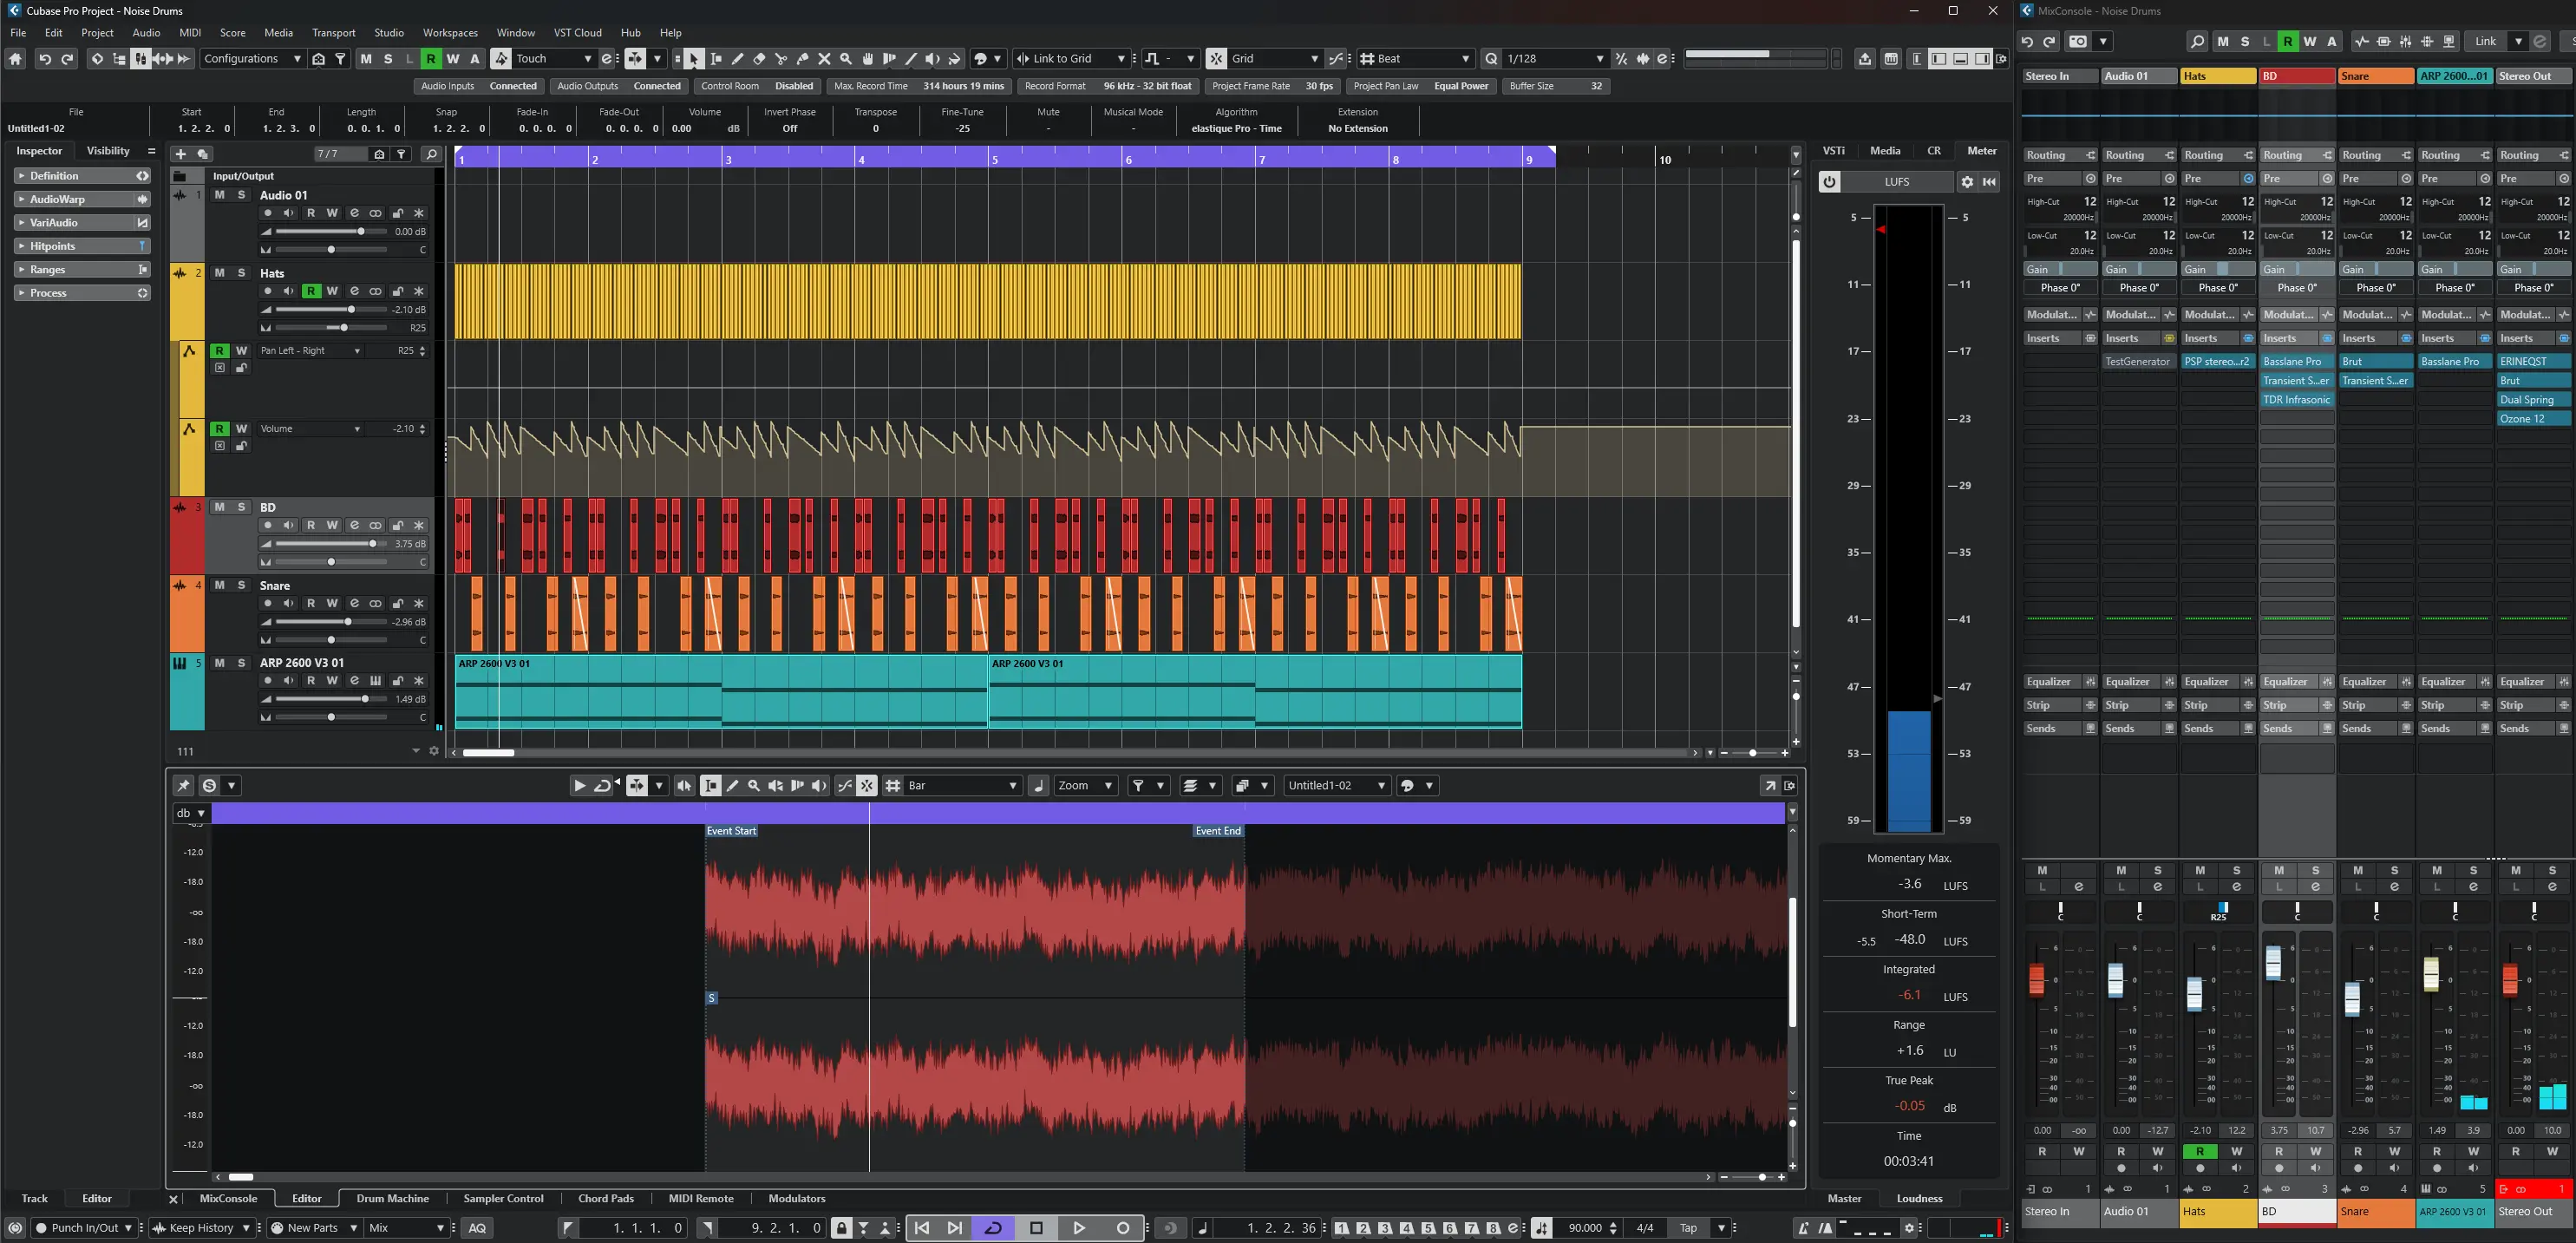Mute the Hats track
Image resolution: width=2576 pixels, height=1243 pixels.
[x=219, y=273]
